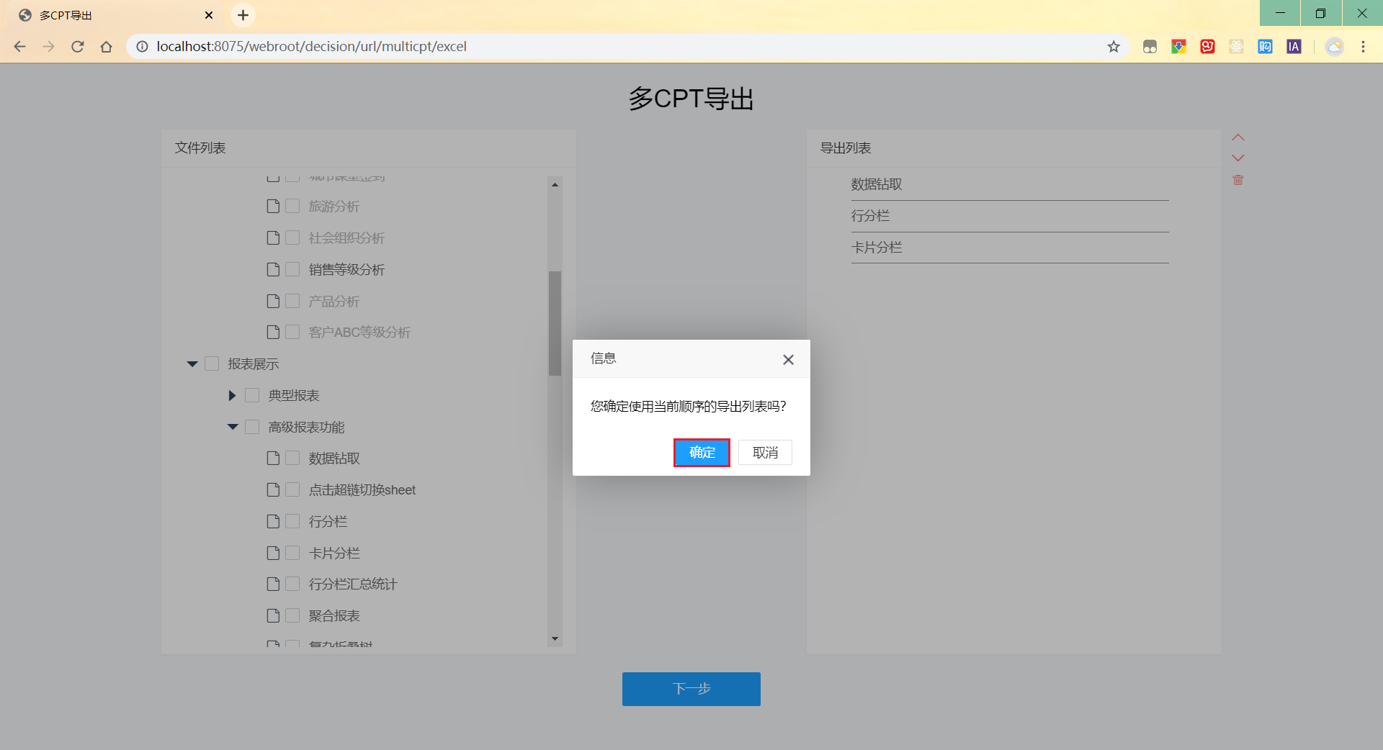Click the file list scrollbar down arrow
The height and width of the screenshot is (750, 1383).
[x=555, y=639]
